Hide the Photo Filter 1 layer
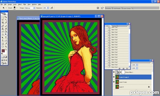160x96 pixels. coord(114,72)
